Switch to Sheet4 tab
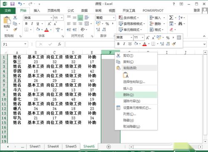The height and width of the screenshot is (152, 208). (53, 147)
